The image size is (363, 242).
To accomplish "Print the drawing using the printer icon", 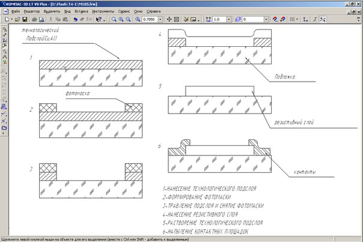I will [x=34, y=19].
